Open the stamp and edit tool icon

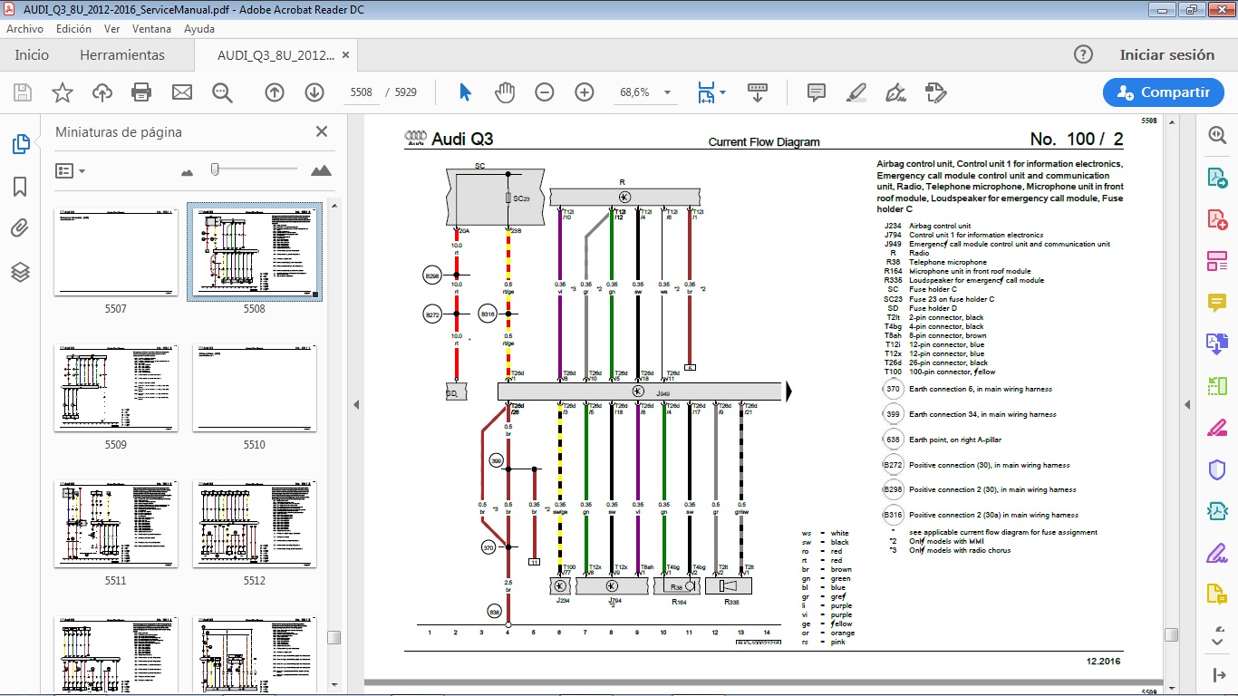936,92
